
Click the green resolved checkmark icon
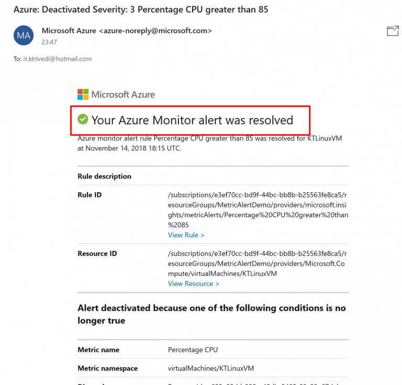tap(83, 120)
